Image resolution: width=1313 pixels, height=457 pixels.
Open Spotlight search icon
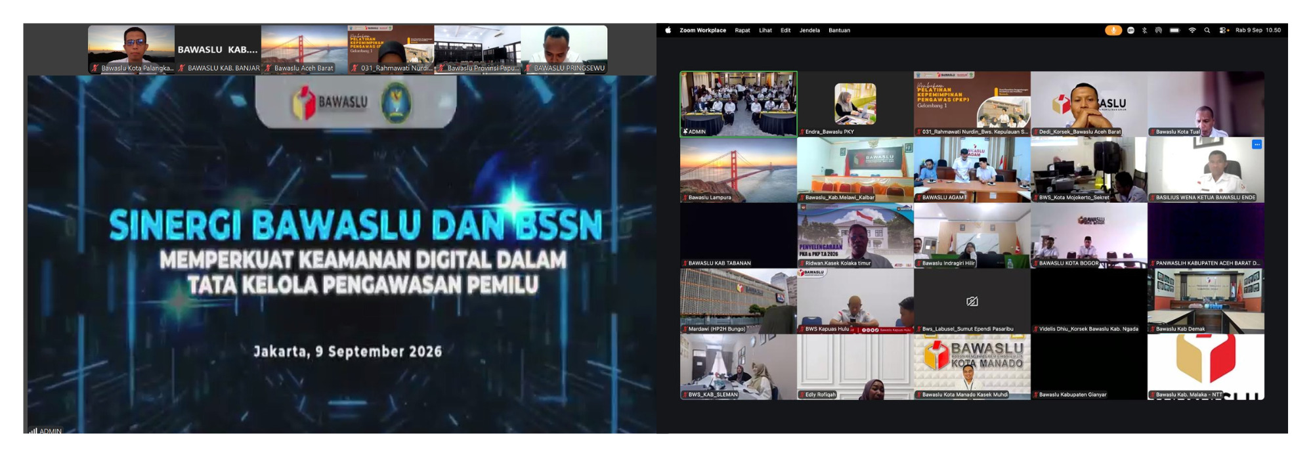click(x=1207, y=30)
